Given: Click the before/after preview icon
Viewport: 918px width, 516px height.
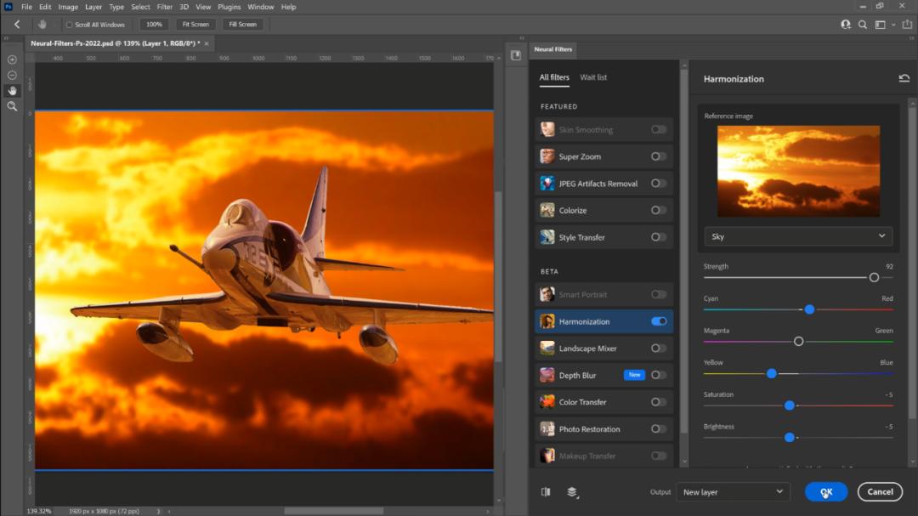Looking at the screenshot, I should click(546, 491).
